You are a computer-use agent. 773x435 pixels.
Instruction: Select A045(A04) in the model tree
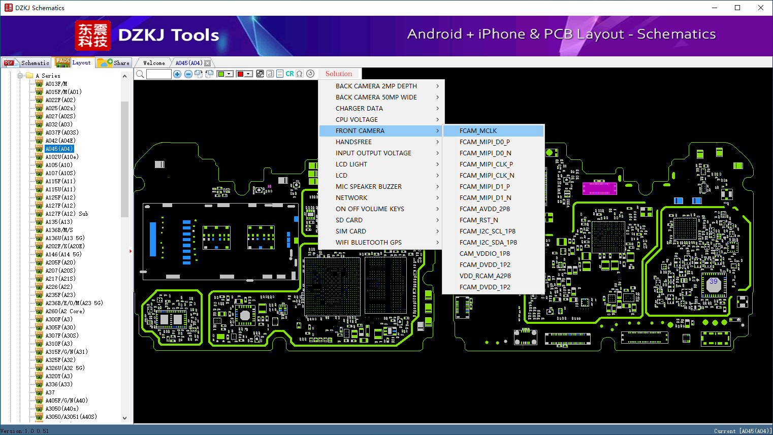point(59,149)
